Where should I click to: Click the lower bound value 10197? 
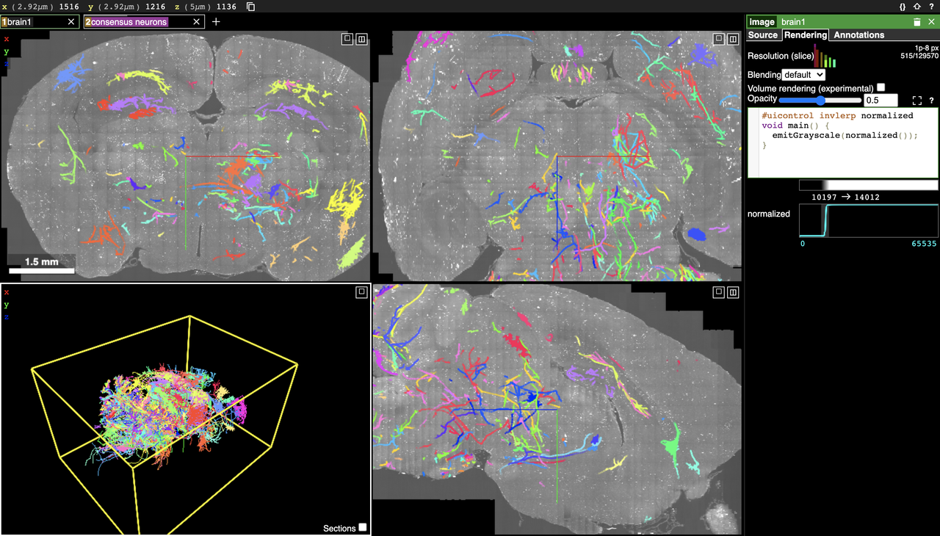click(x=826, y=197)
